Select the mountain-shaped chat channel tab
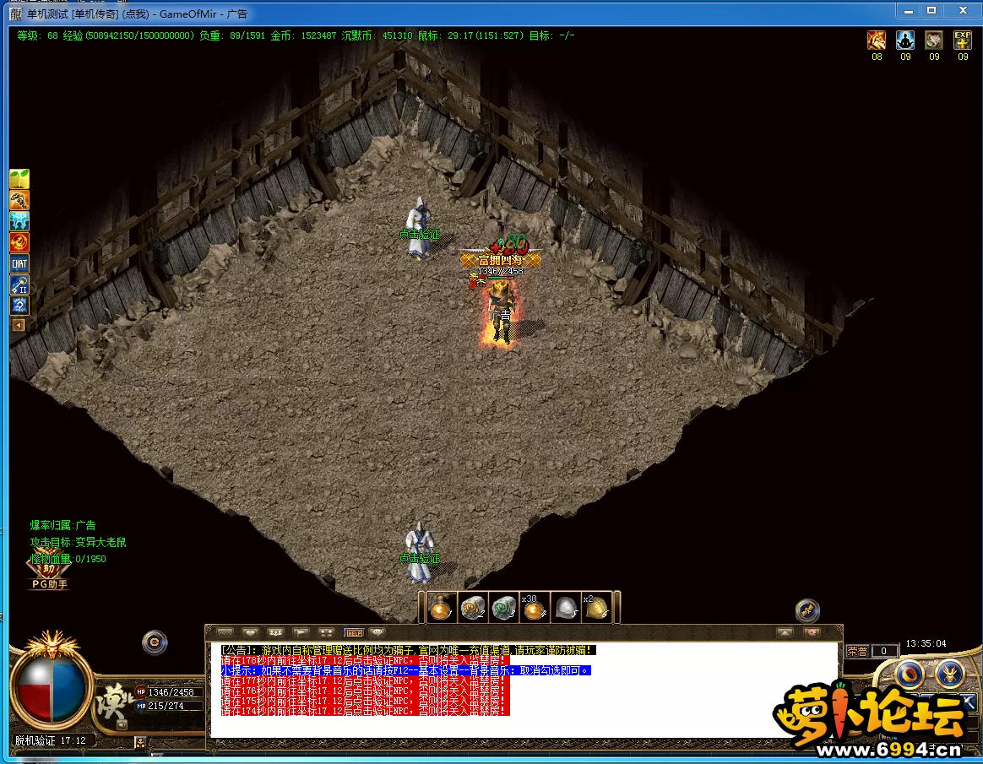 click(225, 632)
